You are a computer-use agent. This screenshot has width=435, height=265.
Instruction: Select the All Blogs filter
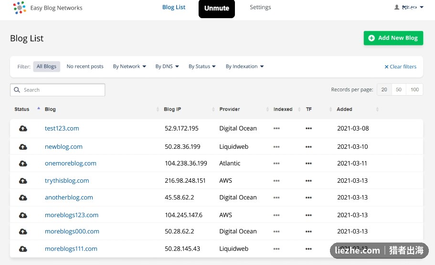(x=47, y=66)
